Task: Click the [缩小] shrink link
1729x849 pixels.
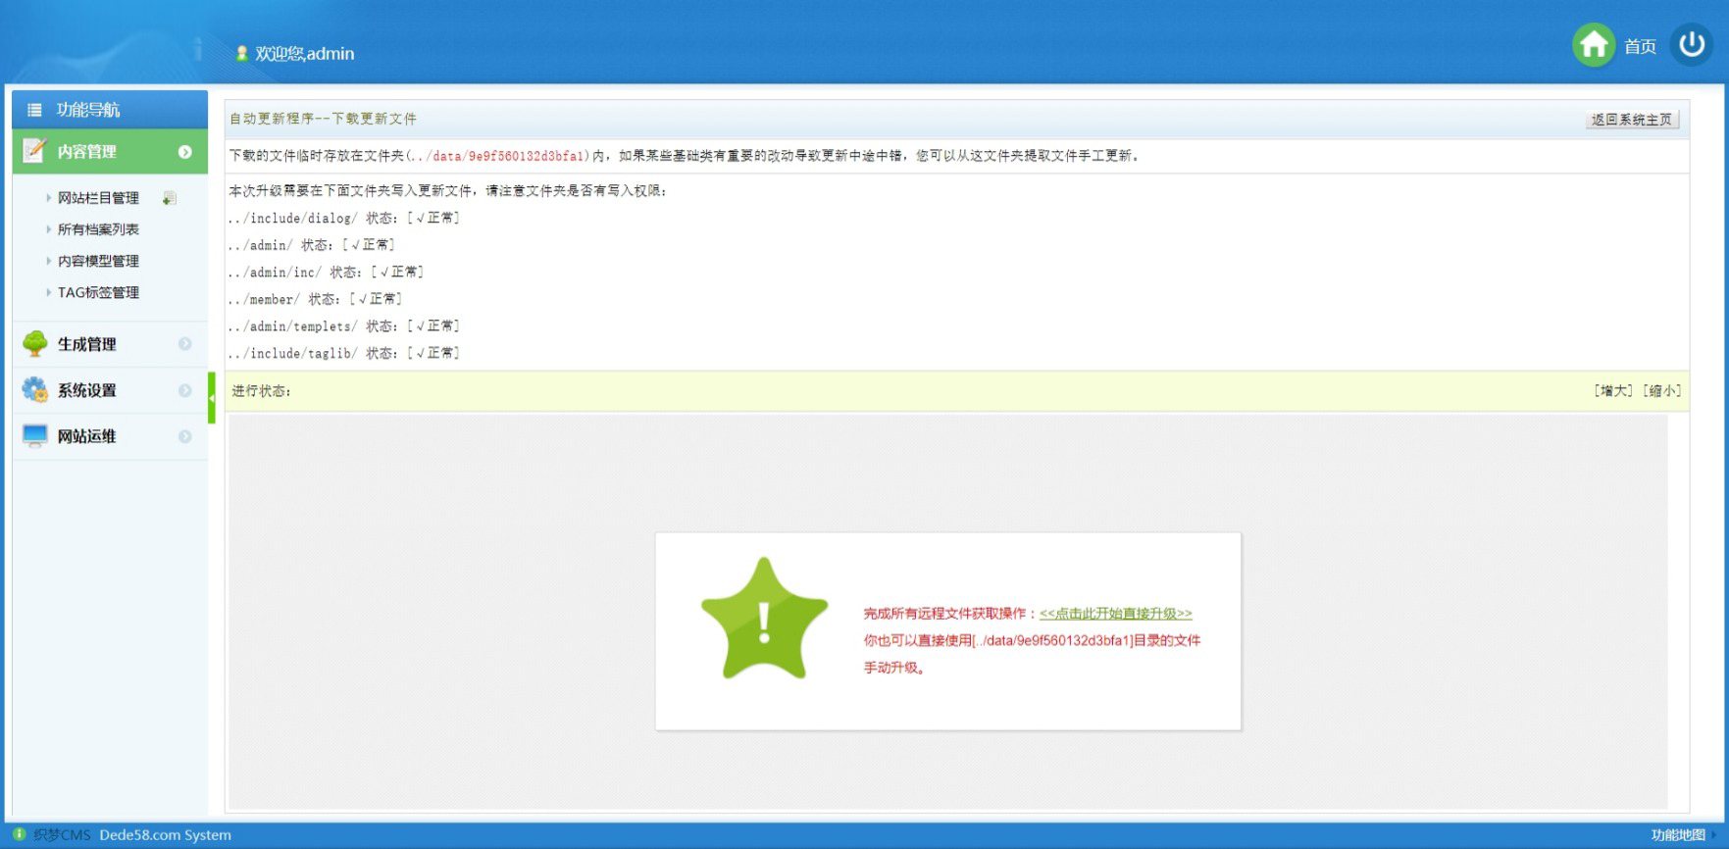Action: click(x=1662, y=391)
